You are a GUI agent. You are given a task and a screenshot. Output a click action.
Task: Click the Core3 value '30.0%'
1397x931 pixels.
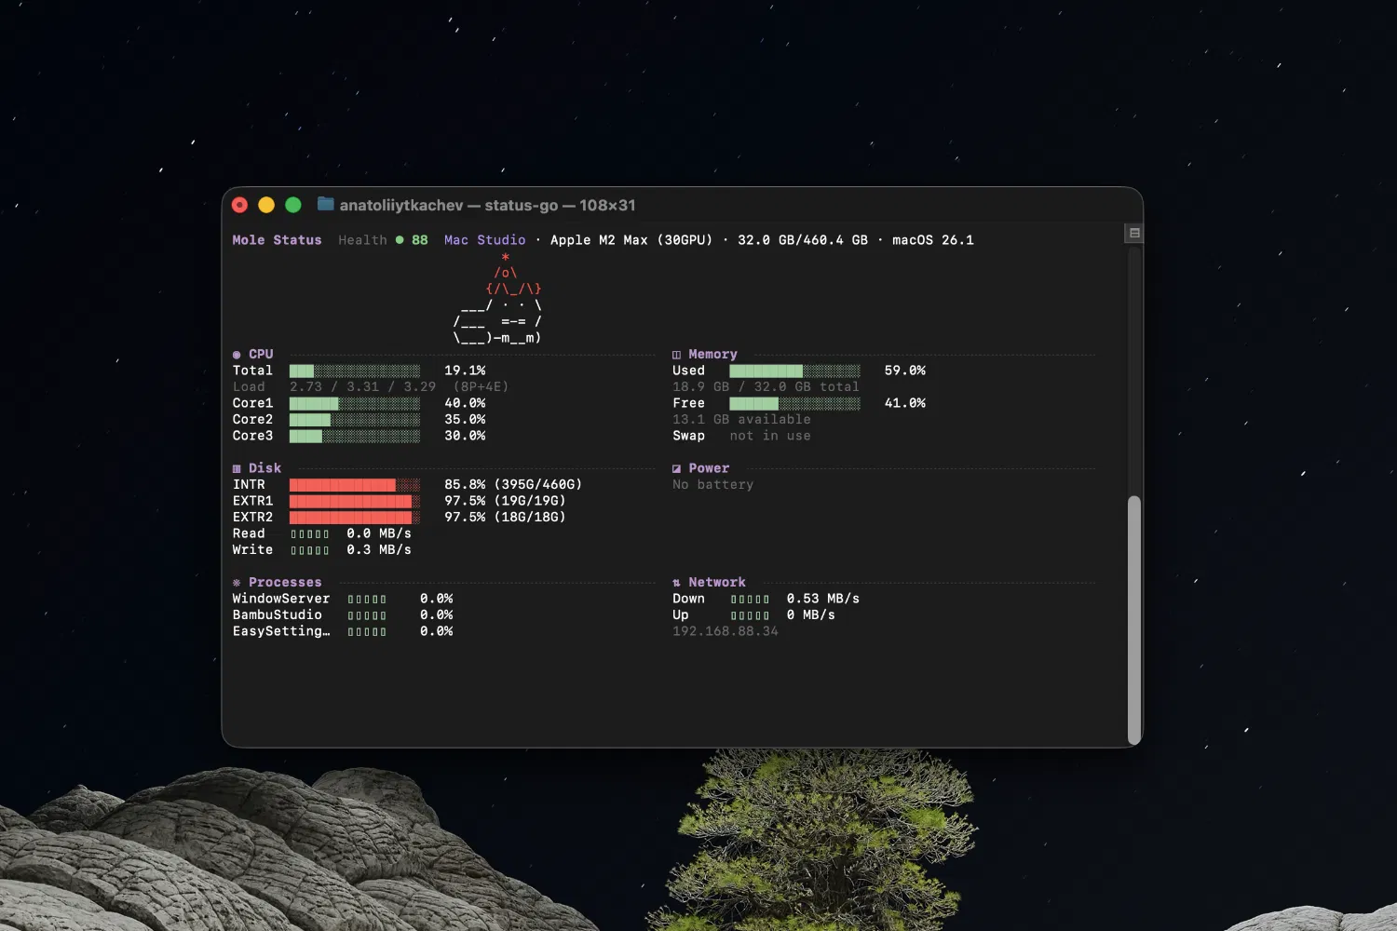pos(465,436)
